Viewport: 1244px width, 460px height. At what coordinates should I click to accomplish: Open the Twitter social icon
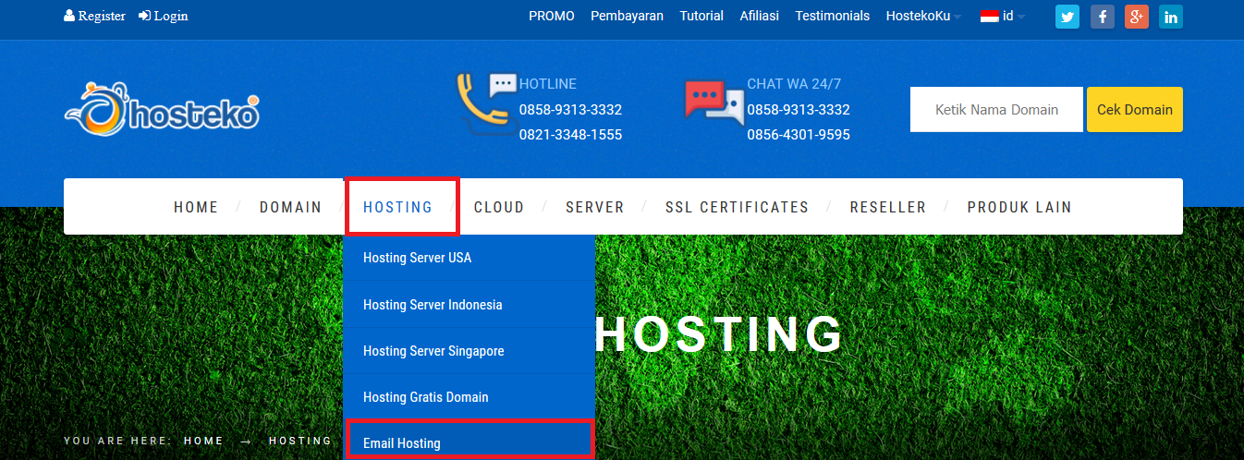pos(1067,17)
